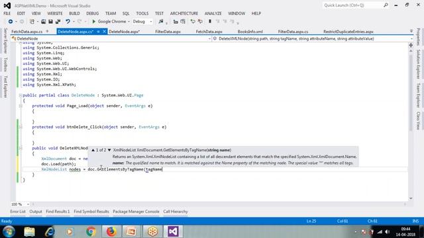Collapse the DeleteXMLNode method outline
The image size is (424, 238).
pyautogui.click(x=21, y=148)
